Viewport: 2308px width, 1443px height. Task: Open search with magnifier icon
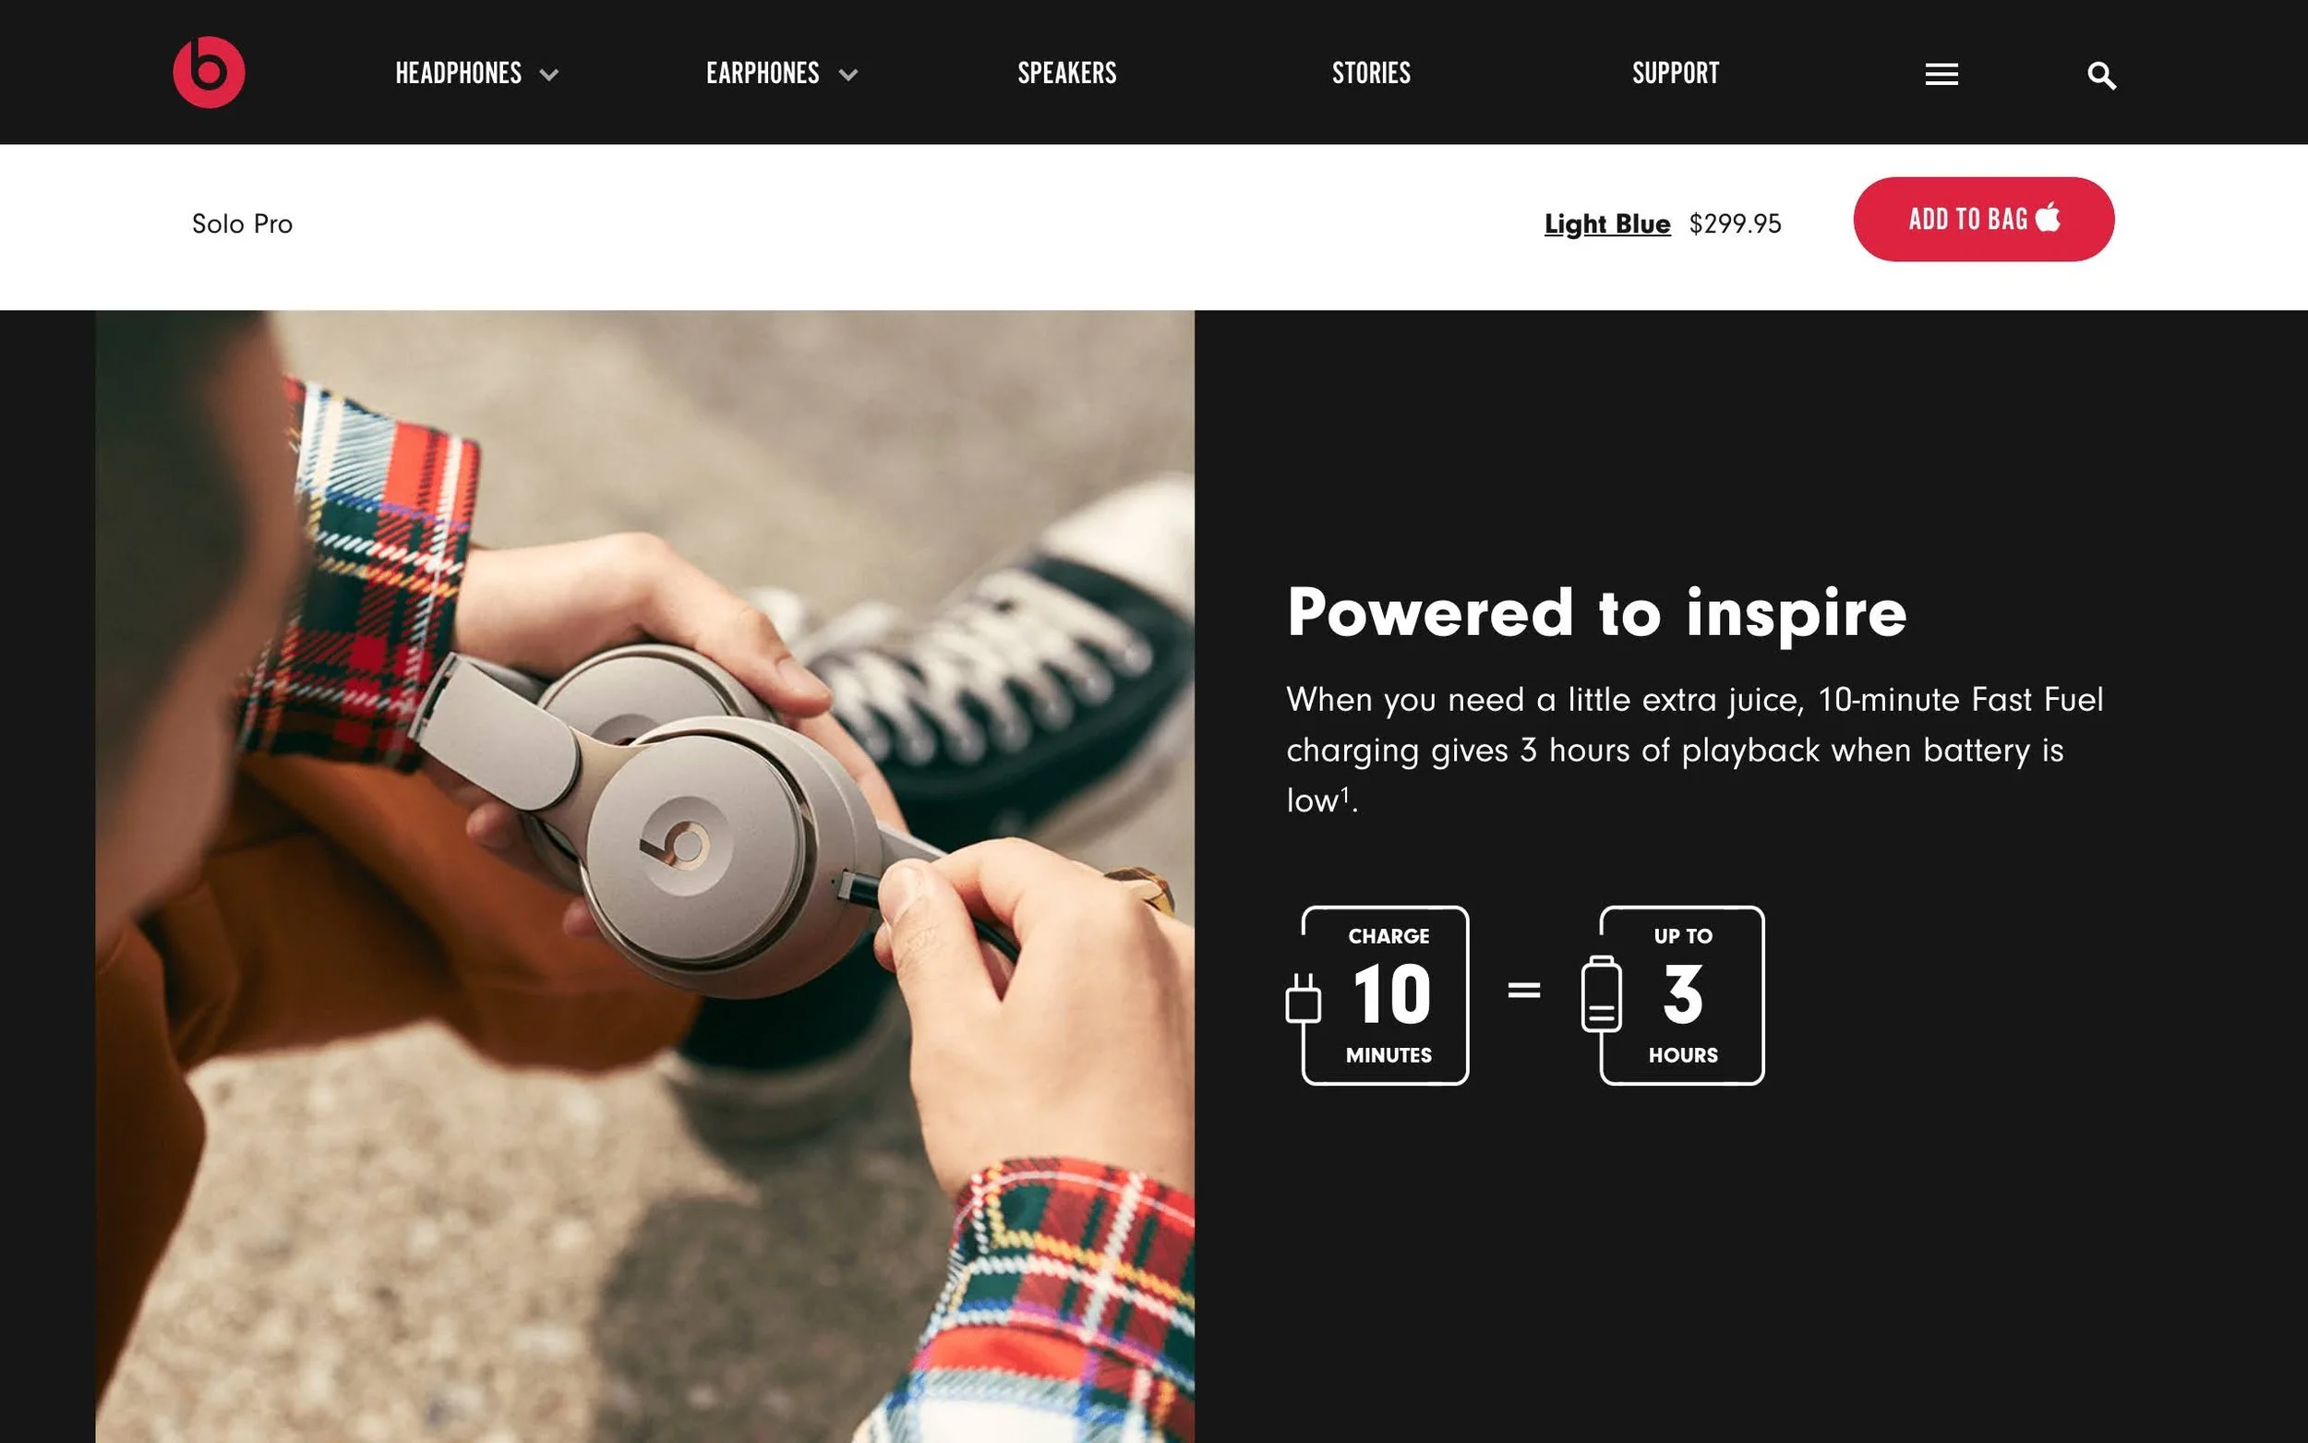pyautogui.click(x=2102, y=76)
